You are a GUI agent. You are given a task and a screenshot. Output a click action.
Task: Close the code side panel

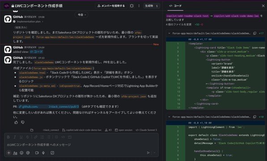[x=263, y=6]
